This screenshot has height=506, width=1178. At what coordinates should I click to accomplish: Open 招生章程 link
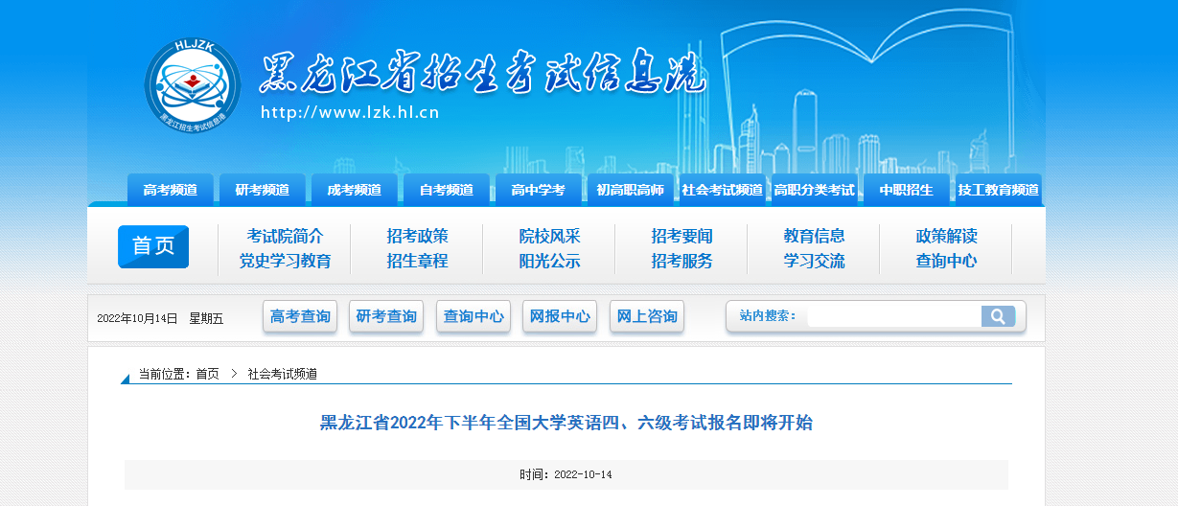click(x=417, y=261)
